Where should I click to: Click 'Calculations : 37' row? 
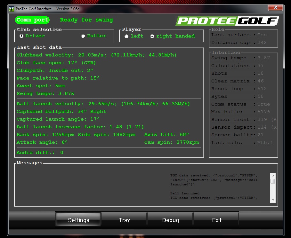(237, 66)
